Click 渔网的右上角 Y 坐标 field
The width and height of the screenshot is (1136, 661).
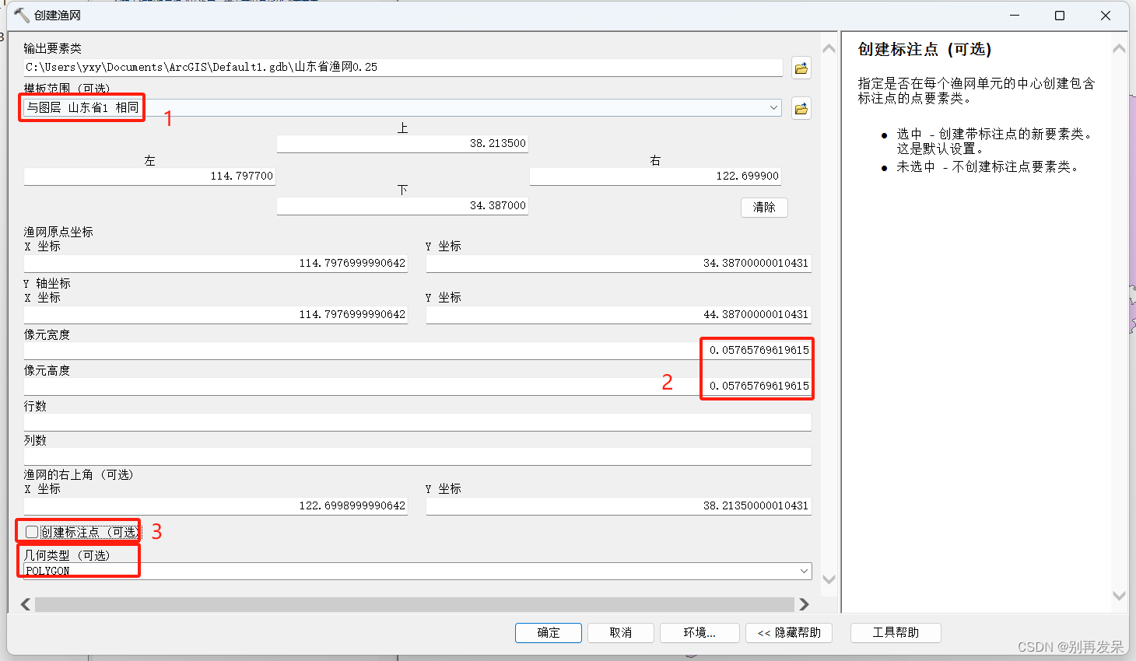pos(619,505)
